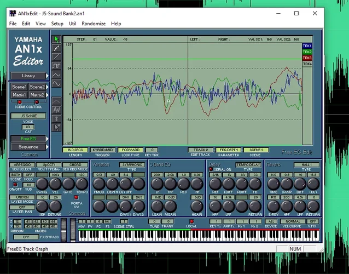The height and width of the screenshot is (274, 349).
Task: Open the Setup menu
Action: click(57, 24)
